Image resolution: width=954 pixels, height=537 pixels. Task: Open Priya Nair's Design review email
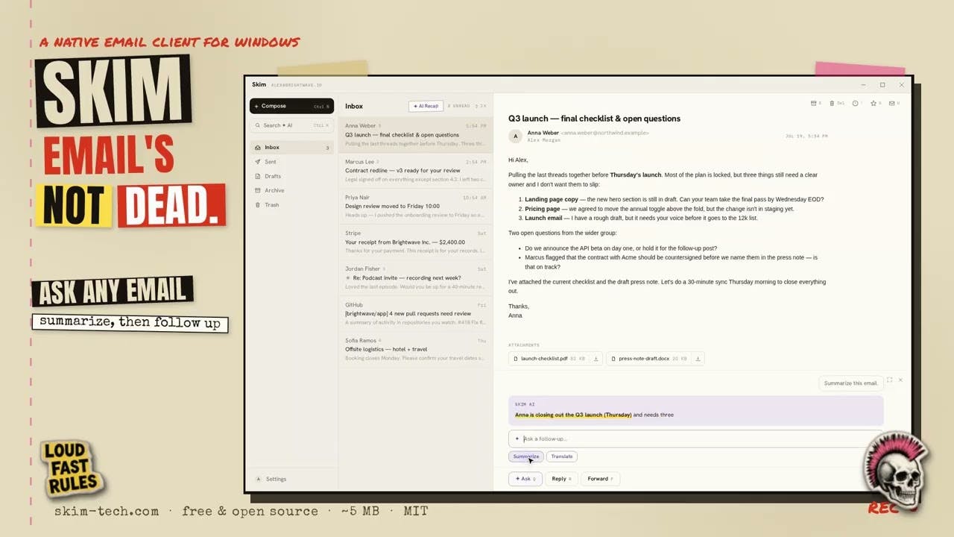coord(415,206)
